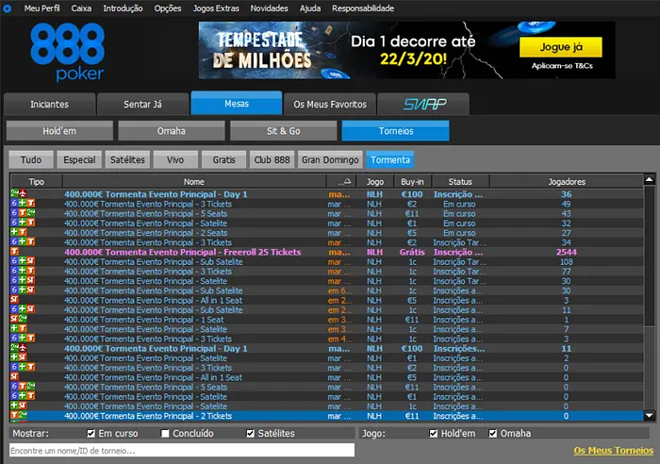660x464 pixels.
Task: Click the Jogue já banner button
Action: (x=561, y=47)
